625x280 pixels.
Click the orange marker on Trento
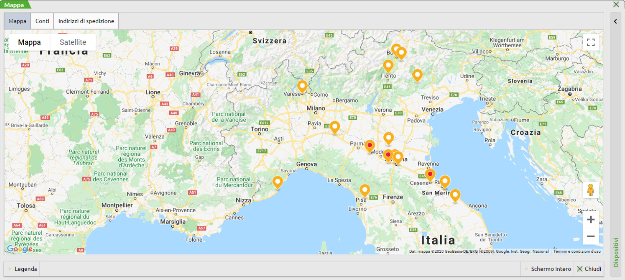click(x=388, y=65)
